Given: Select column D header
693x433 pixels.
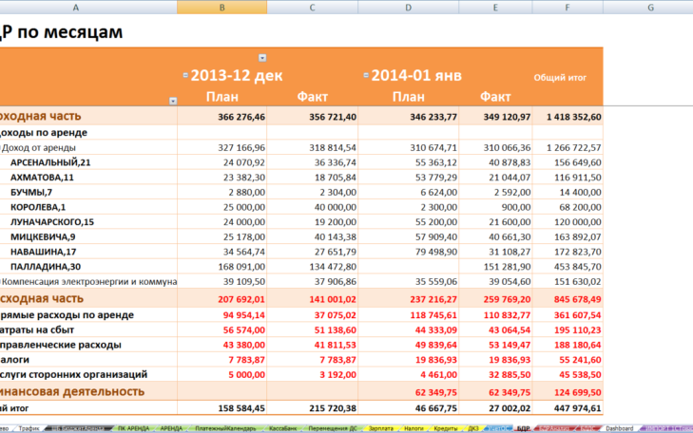Looking at the screenshot, I should 408,7.
